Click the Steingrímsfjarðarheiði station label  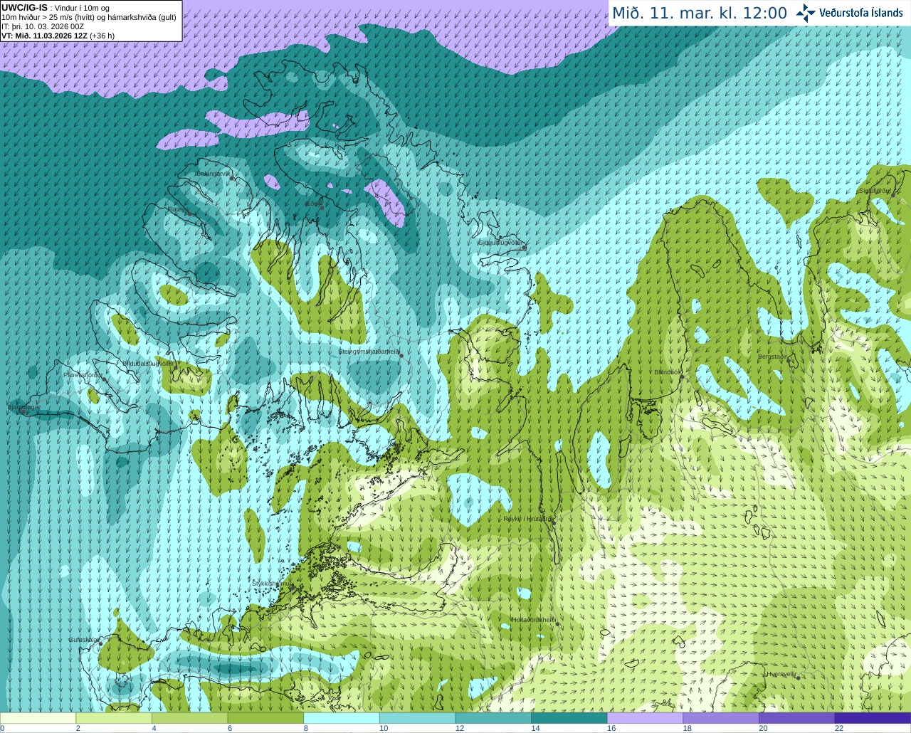(x=369, y=352)
